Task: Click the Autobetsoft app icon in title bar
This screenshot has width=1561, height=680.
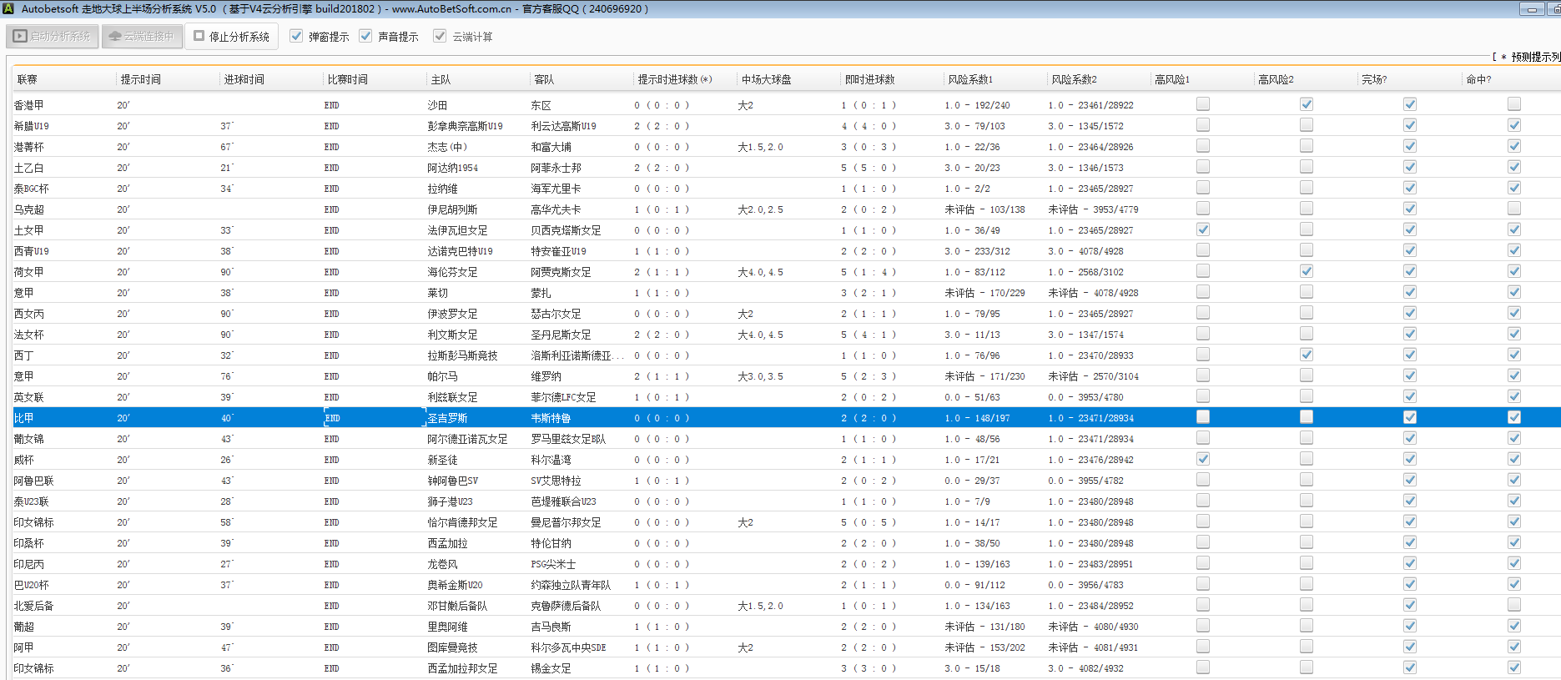Action: coord(8,9)
